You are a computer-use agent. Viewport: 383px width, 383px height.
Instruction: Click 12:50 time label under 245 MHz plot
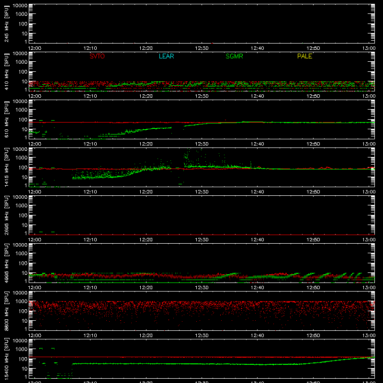[313, 48]
